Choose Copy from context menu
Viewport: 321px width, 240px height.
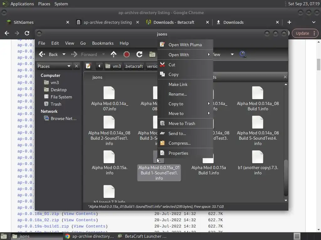[x=185, y=74]
